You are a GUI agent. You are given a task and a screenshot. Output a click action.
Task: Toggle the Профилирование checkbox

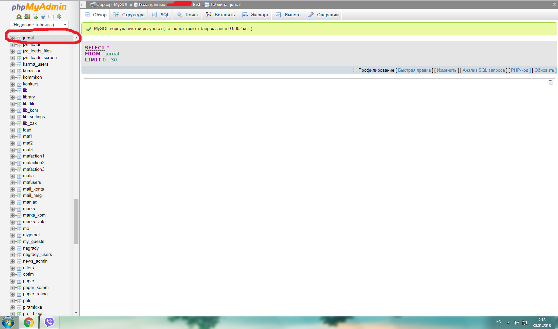[x=355, y=70]
